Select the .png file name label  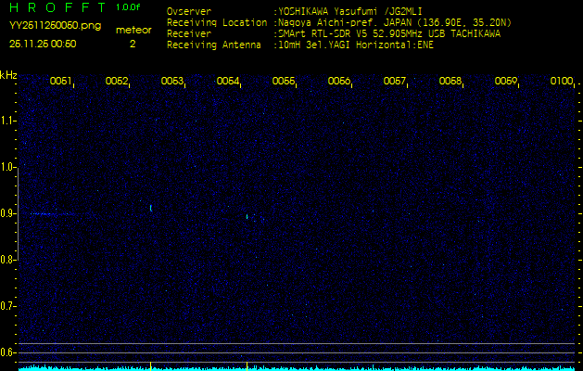pos(55,26)
